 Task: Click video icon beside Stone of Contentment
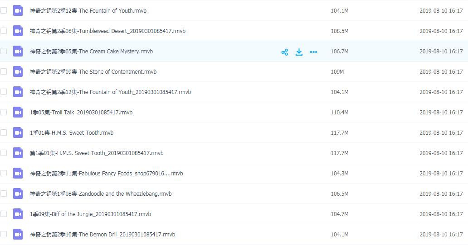[18, 72]
